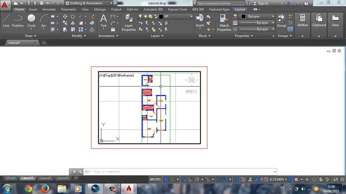Add a new layout with plus button
This screenshot has height=194, width=346.
click(x=76, y=178)
